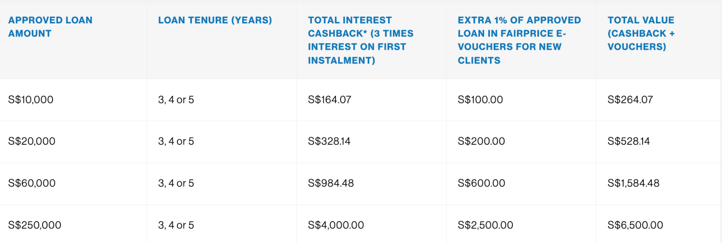Select the S$250,000 loan amount cell

point(34,225)
